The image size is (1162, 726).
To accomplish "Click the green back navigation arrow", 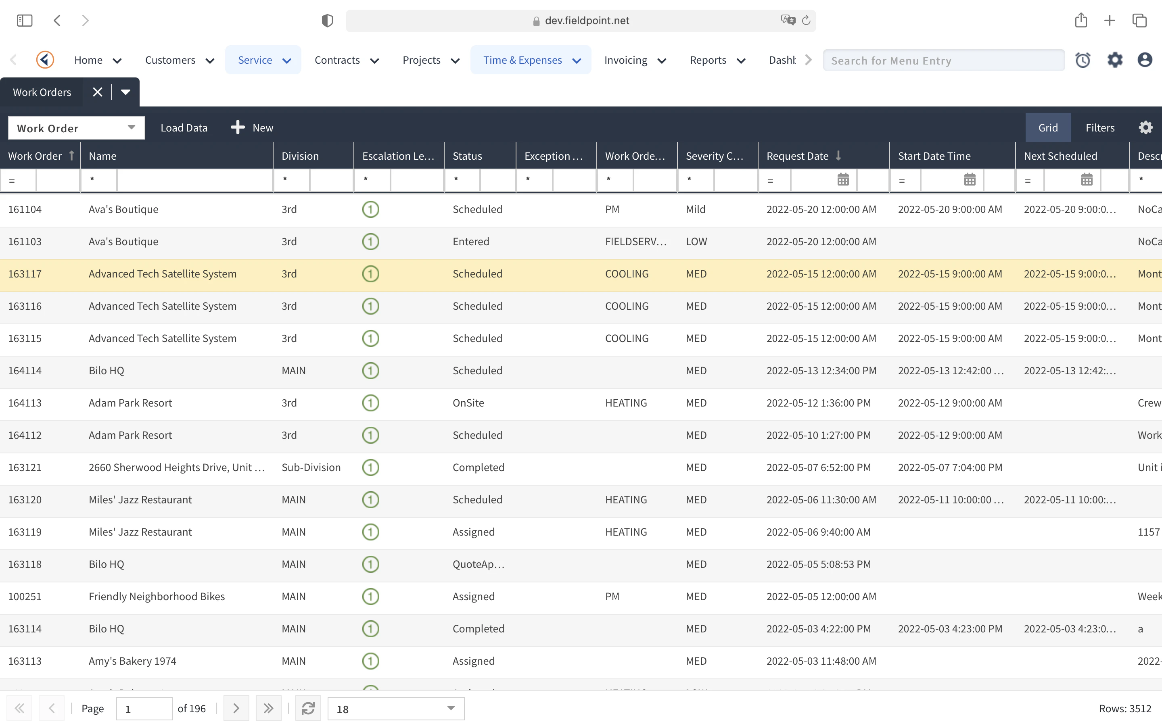I will point(45,60).
